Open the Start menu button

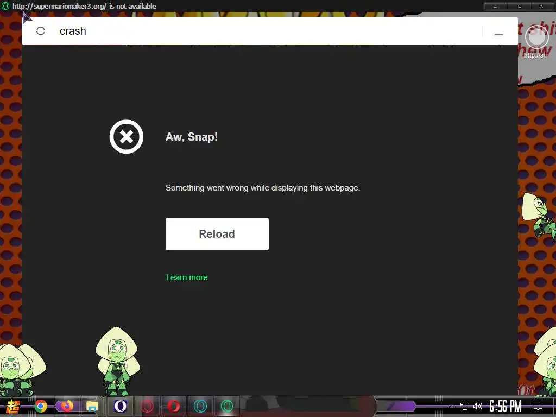point(13,406)
